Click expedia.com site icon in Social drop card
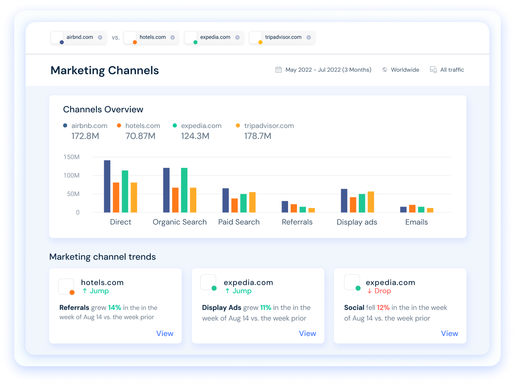Image resolution: width=515 pixels, height=384 pixels. [x=352, y=283]
